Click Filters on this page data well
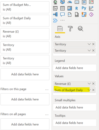The height and width of the screenshot is (130, 99). (25, 99)
